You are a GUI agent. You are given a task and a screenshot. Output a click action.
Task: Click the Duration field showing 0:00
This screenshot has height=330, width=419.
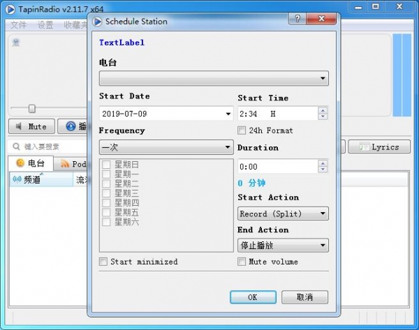point(278,167)
